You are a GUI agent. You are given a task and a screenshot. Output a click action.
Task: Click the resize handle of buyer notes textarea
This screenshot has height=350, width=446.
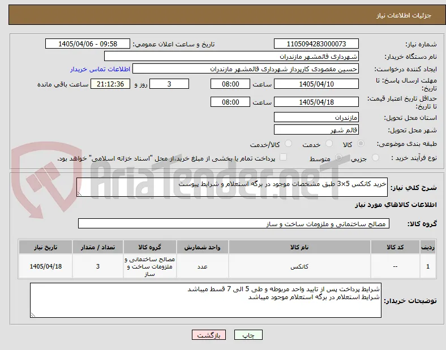pos(33,315)
